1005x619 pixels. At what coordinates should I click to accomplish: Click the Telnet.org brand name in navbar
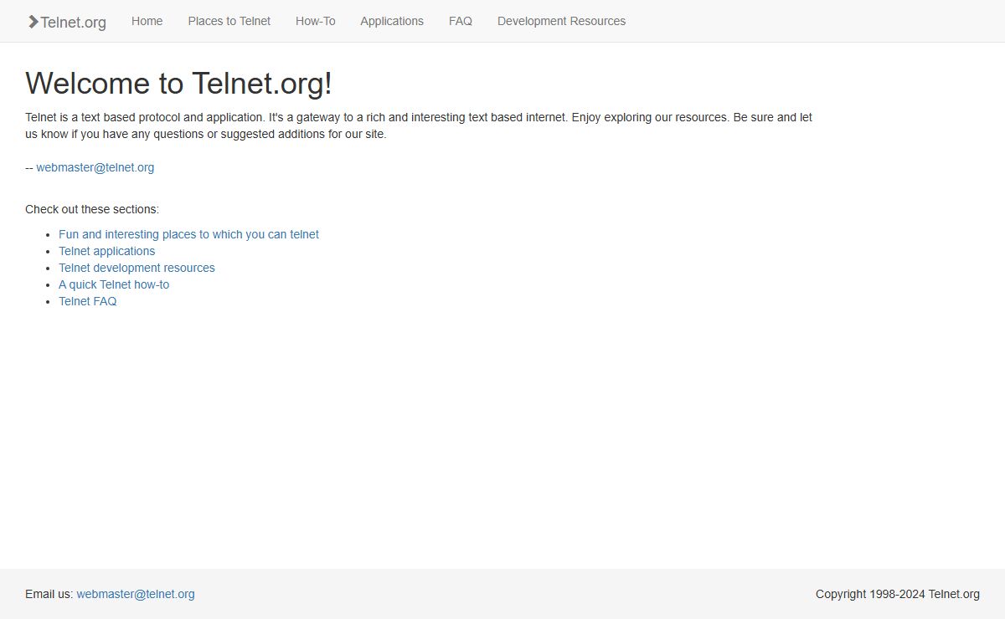click(74, 23)
